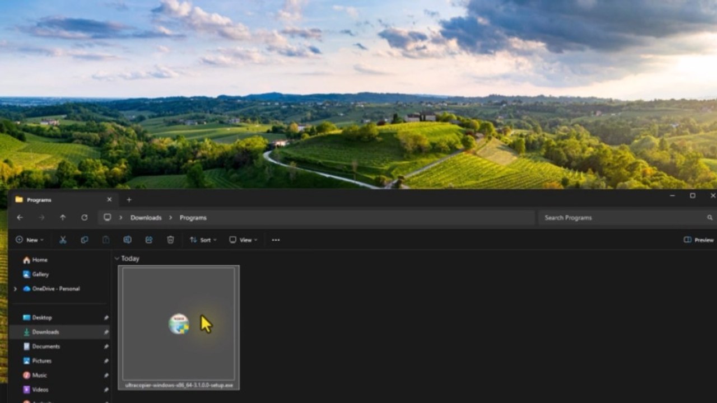
Task: Add a new tab with plus button
Action: [129, 200]
